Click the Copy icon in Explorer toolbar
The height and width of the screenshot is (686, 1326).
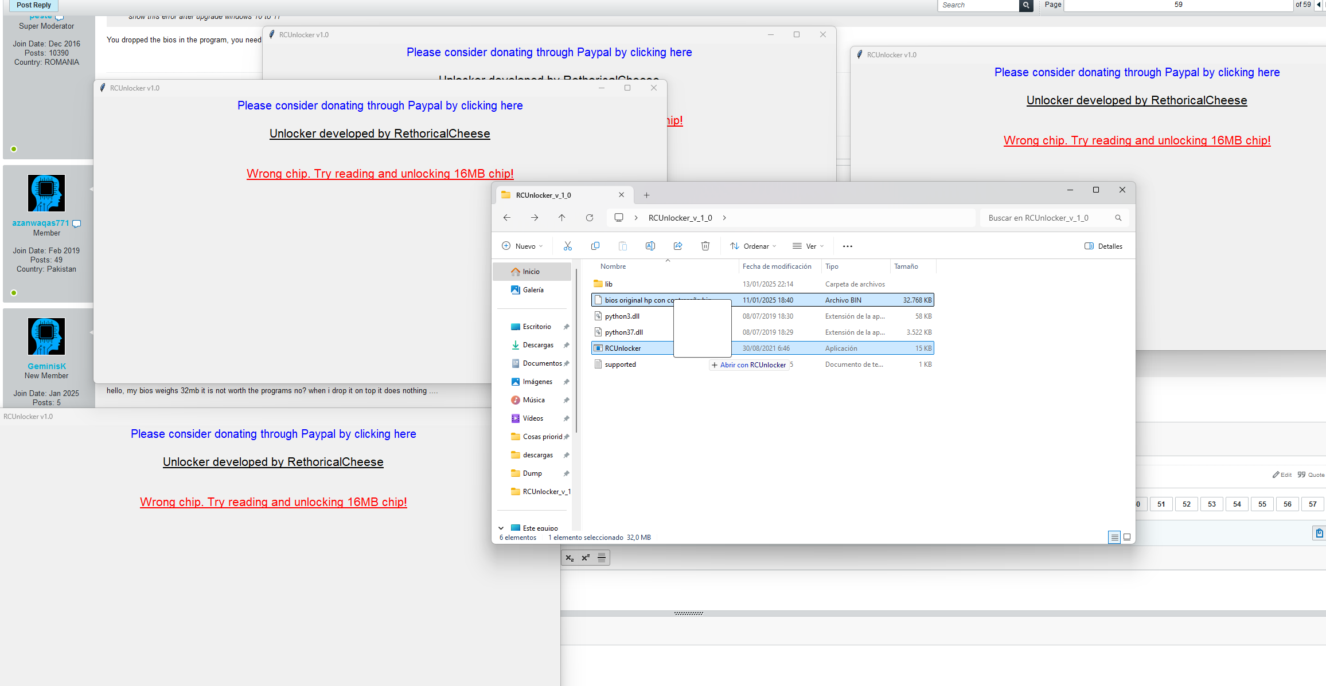[595, 246]
